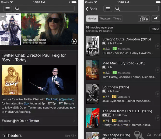Play the Southpaw trailer
This screenshot has height=139, width=161.
(157, 94)
